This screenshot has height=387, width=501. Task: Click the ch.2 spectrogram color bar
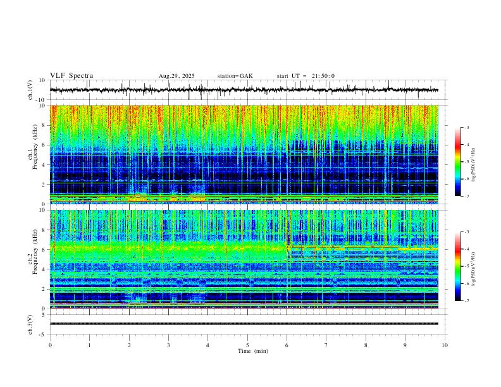click(457, 266)
